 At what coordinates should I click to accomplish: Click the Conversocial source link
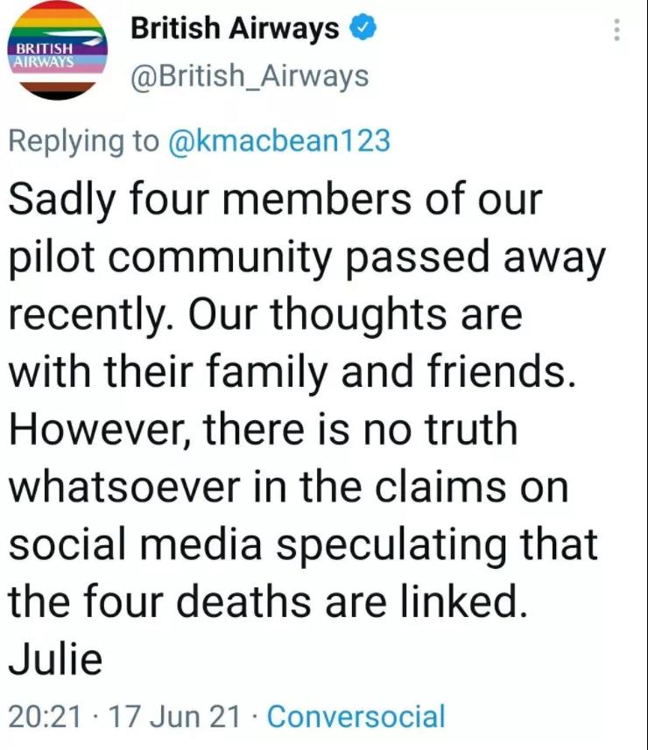[356, 716]
